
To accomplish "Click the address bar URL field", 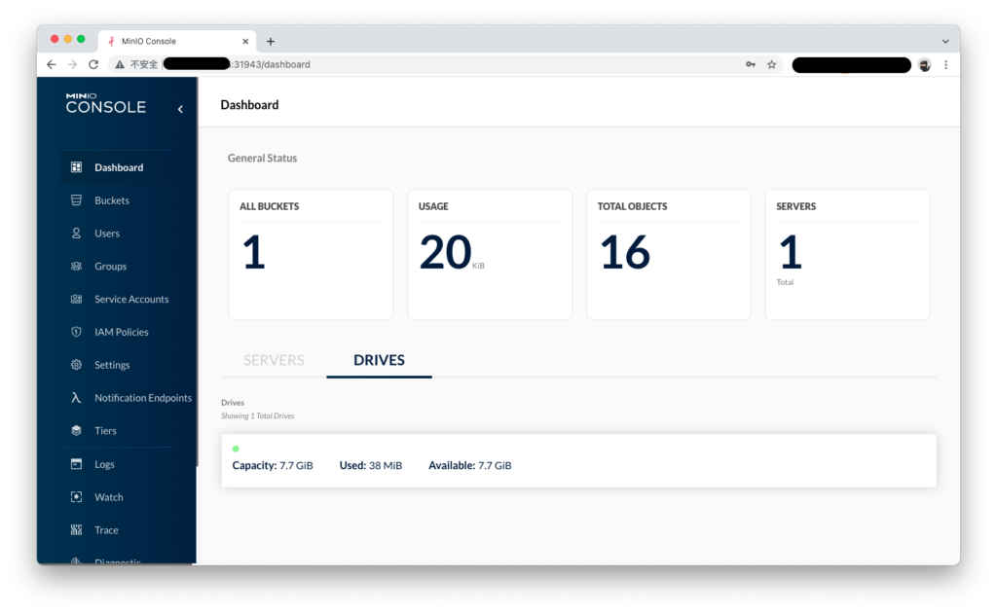I will pyautogui.click(x=438, y=64).
